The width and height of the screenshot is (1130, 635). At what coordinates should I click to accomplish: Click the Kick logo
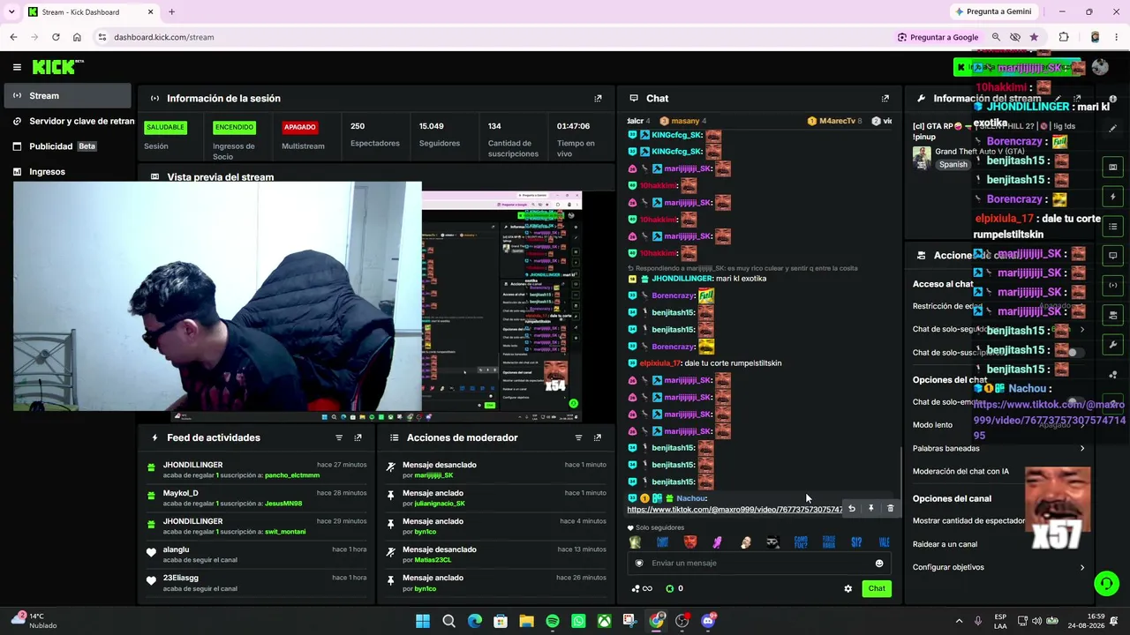point(57,67)
